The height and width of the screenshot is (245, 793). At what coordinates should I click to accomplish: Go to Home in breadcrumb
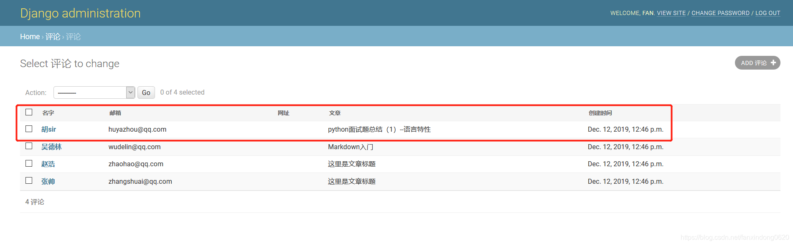[30, 37]
